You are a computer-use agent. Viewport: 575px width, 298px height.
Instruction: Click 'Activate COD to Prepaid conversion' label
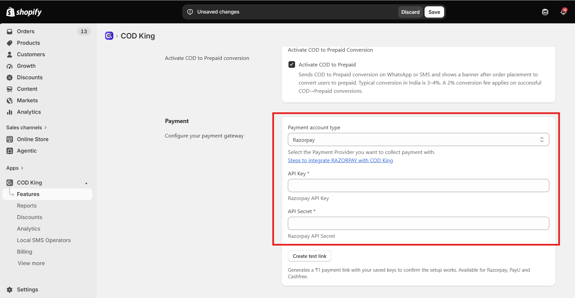coord(207,58)
